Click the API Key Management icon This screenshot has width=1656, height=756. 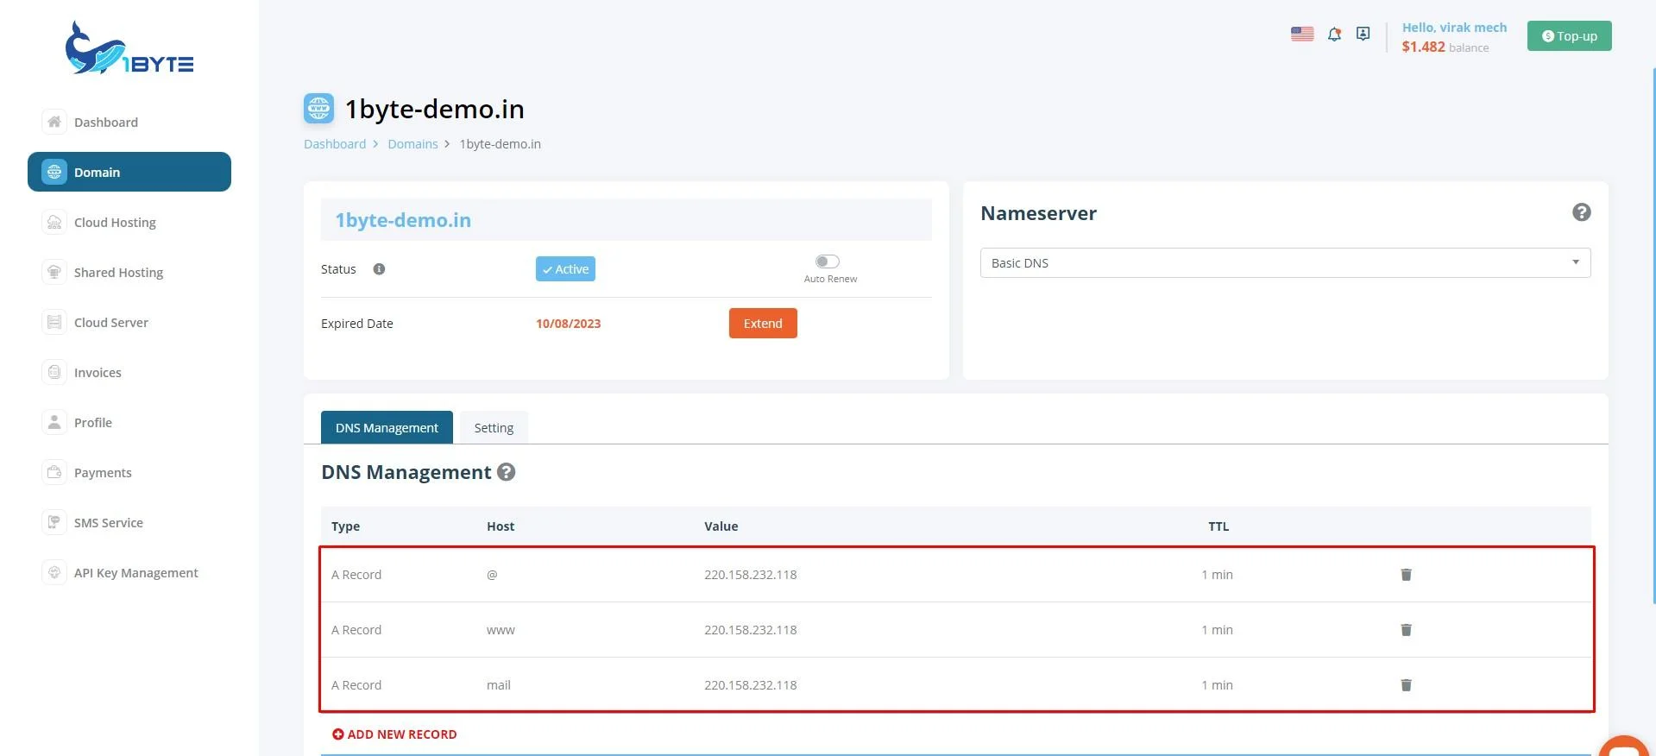point(54,572)
